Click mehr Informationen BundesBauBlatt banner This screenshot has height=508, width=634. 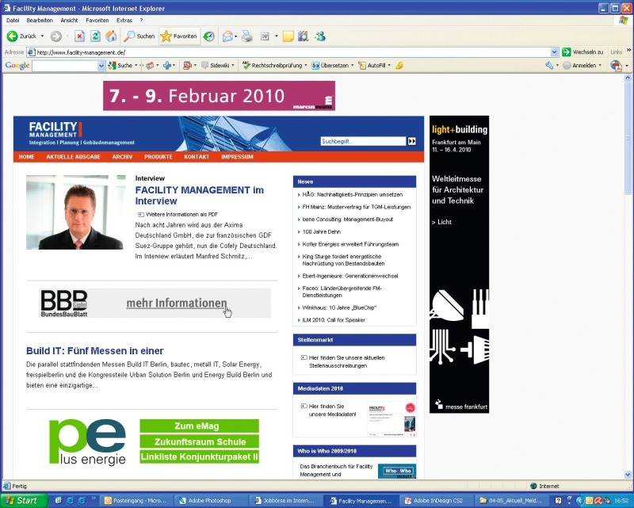pyautogui.click(x=155, y=303)
